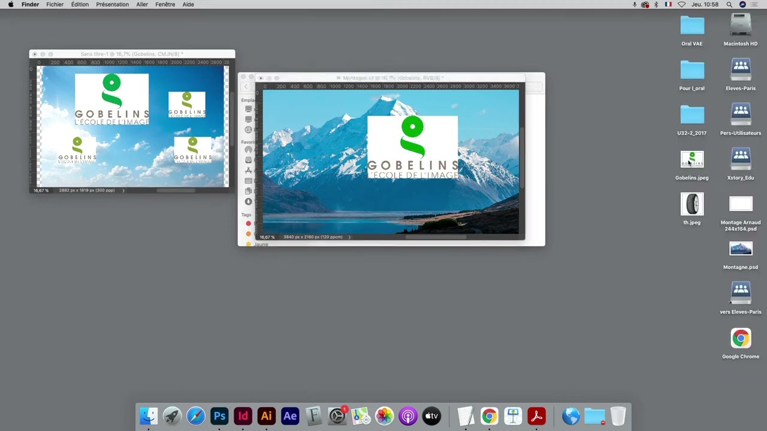Screen dimensions: 767x431
Task: Open the Fenêtre menu
Action: (165, 4)
